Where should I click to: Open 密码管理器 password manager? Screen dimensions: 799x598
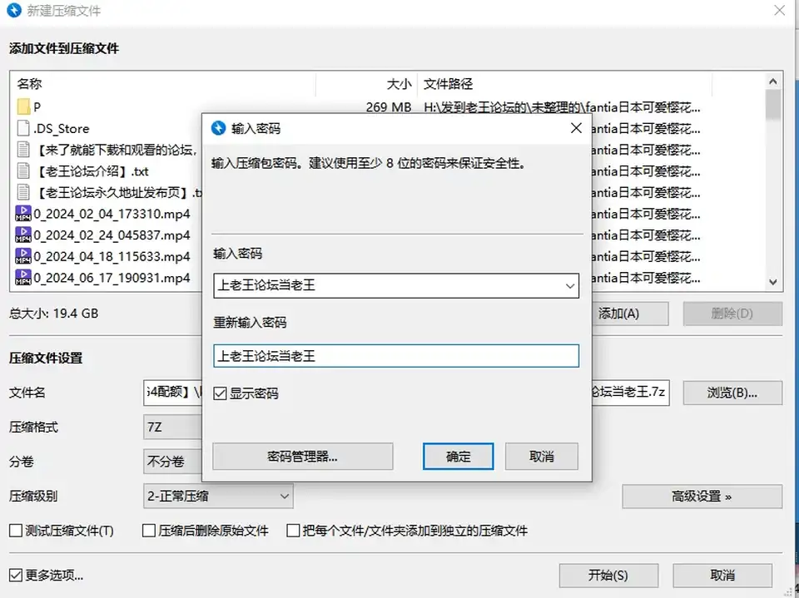[x=303, y=457]
